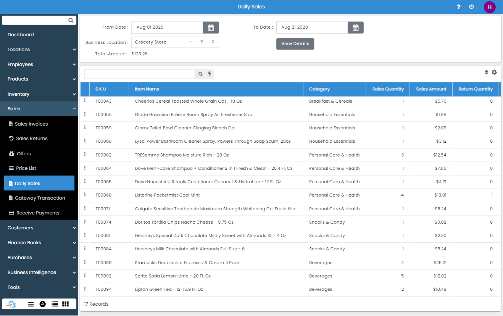Open row actions menu for T00043
The image size is (503, 316).
[x=85, y=100]
